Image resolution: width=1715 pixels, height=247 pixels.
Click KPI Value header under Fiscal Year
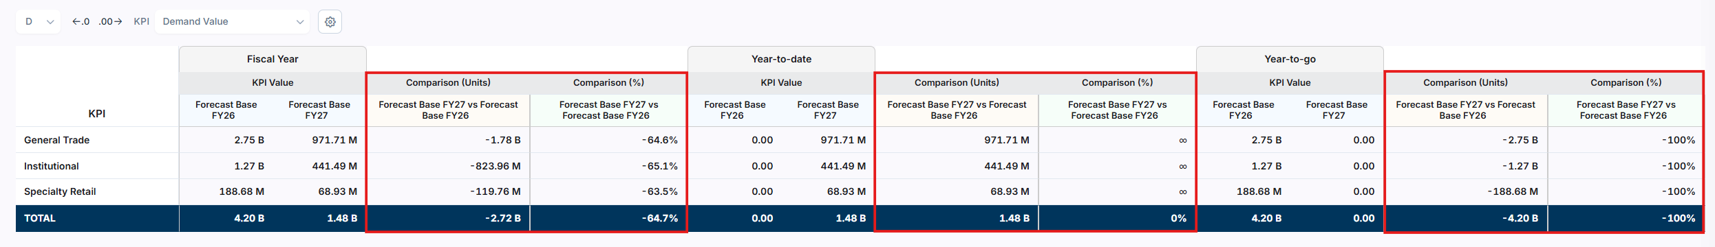click(x=273, y=82)
